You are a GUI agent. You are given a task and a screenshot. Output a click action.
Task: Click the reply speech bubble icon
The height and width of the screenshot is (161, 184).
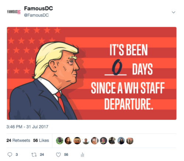(x=10, y=155)
